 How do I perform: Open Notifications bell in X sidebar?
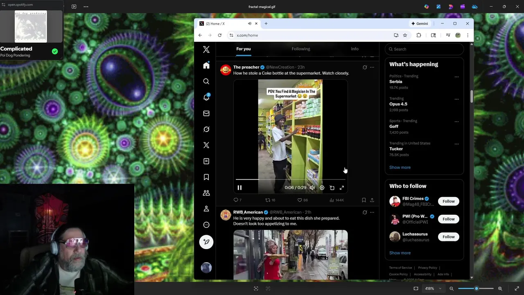pyautogui.click(x=206, y=98)
